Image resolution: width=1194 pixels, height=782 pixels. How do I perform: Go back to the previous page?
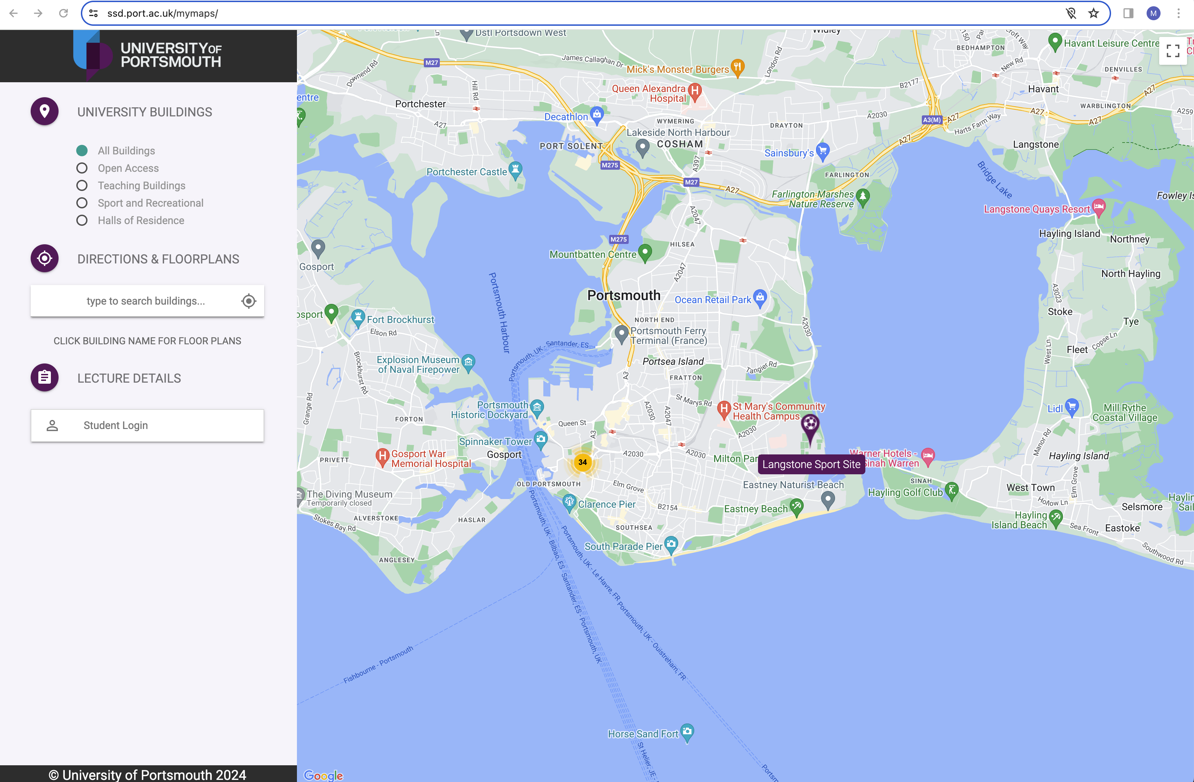14,14
